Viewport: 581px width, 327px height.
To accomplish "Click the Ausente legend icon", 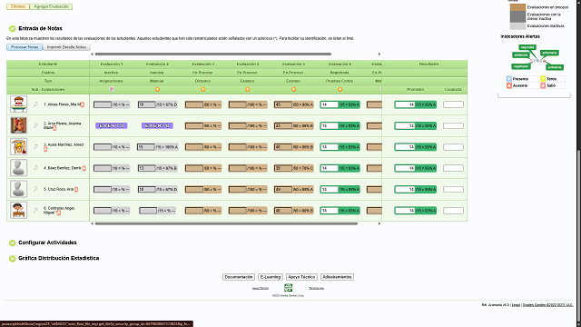I will [508, 85].
